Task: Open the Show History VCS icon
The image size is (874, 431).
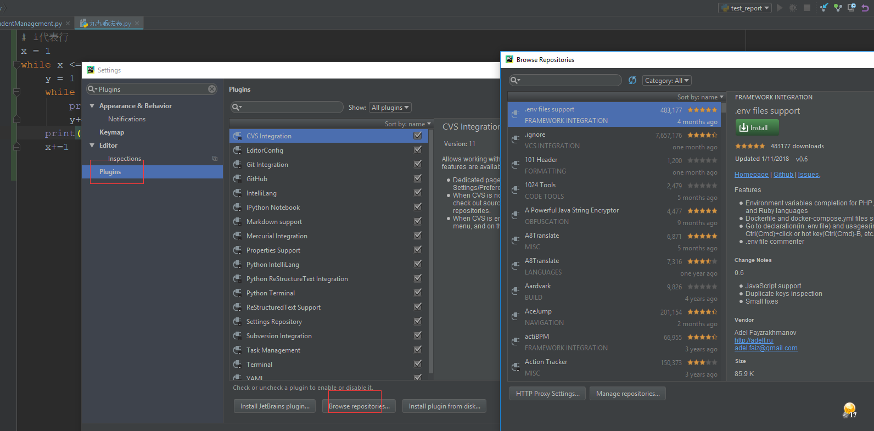Action: tap(851, 8)
